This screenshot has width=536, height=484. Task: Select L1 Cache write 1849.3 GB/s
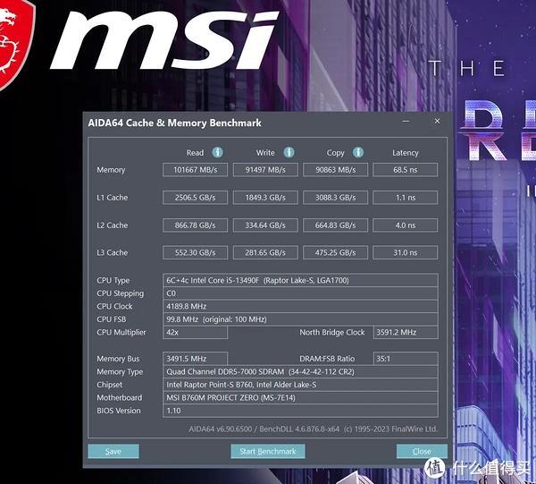265,198
